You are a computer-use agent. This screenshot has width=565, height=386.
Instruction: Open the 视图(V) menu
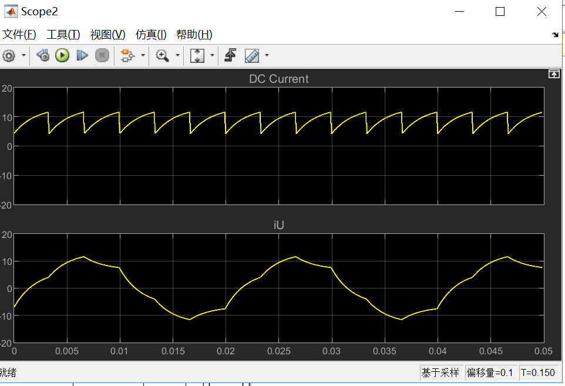(x=107, y=35)
